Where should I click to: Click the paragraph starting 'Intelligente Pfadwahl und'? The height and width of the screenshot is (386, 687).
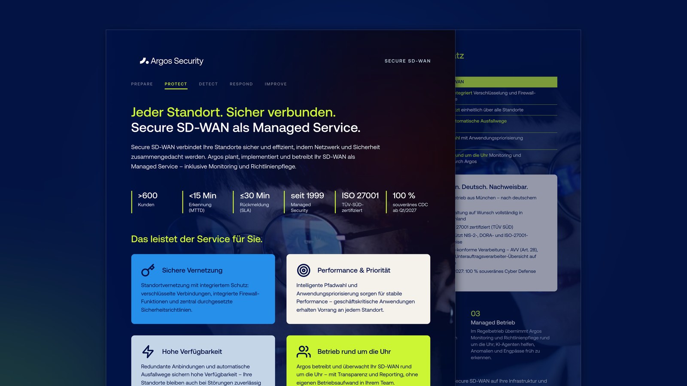click(x=356, y=298)
